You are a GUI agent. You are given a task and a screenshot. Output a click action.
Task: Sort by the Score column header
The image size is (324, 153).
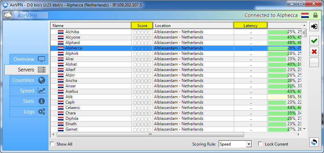click(x=142, y=26)
